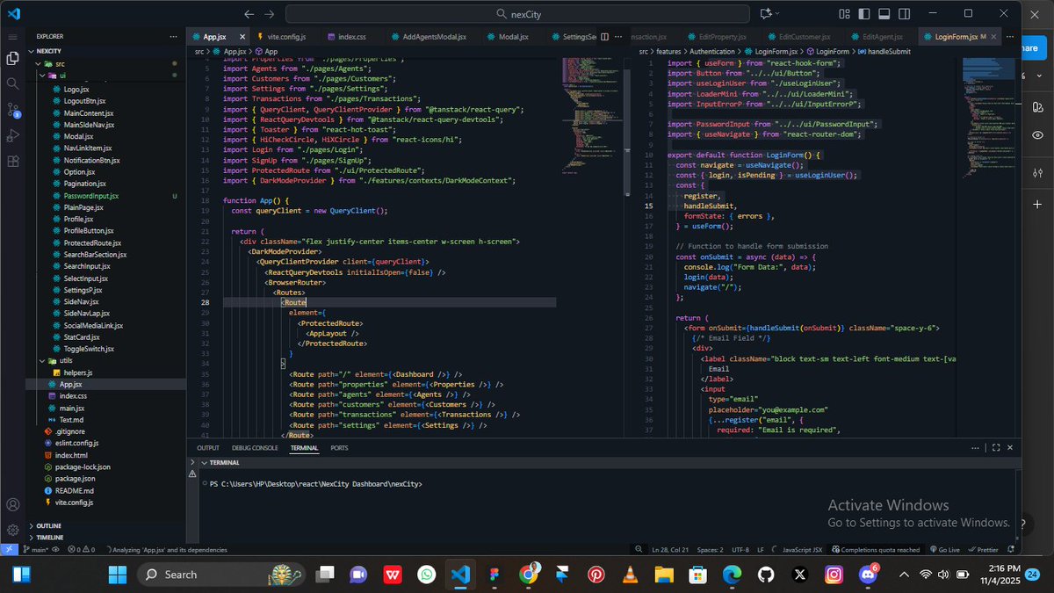Open the errors and warnings count in the status bar
This screenshot has width=1054, height=593.
pos(82,550)
